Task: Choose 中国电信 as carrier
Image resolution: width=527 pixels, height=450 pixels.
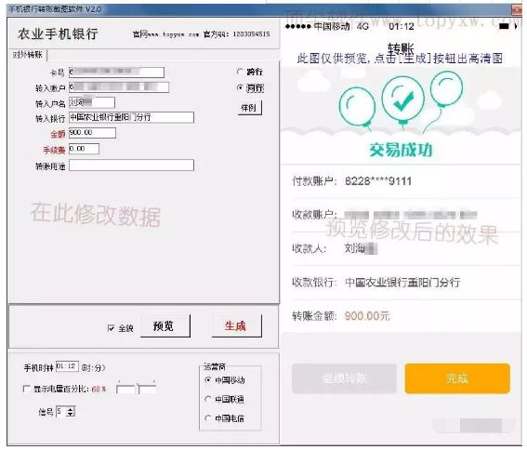Action: [208, 418]
